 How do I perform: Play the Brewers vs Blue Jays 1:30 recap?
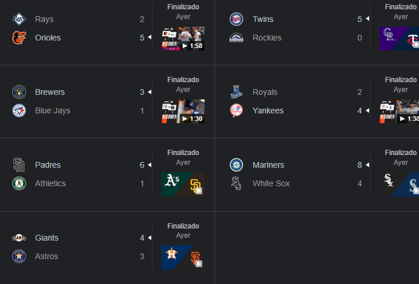click(183, 111)
